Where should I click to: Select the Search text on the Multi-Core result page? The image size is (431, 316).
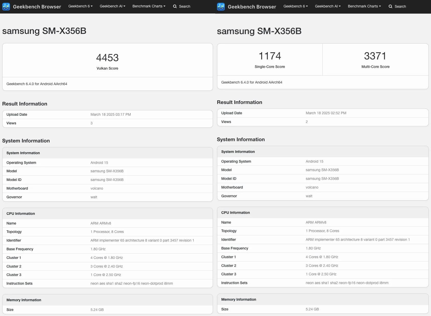(400, 7)
